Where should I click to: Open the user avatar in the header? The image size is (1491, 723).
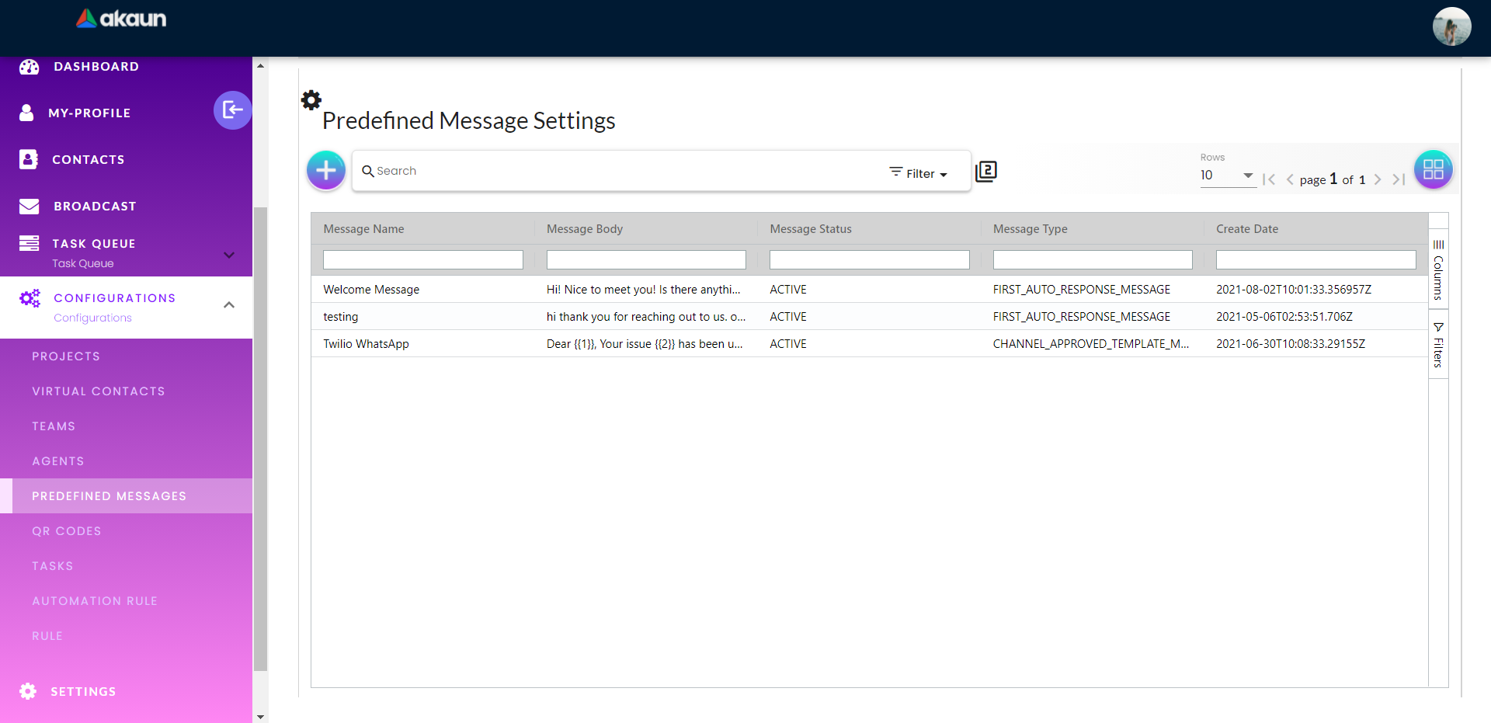1451,27
